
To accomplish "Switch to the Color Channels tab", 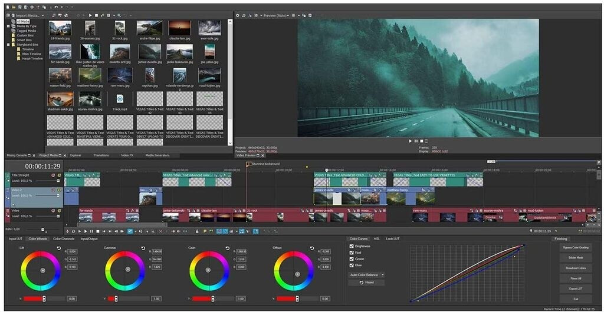I will (64, 238).
